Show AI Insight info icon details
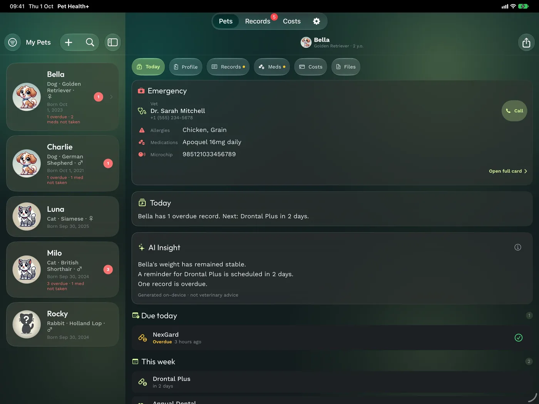539x404 pixels. pyautogui.click(x=518, y=247)
